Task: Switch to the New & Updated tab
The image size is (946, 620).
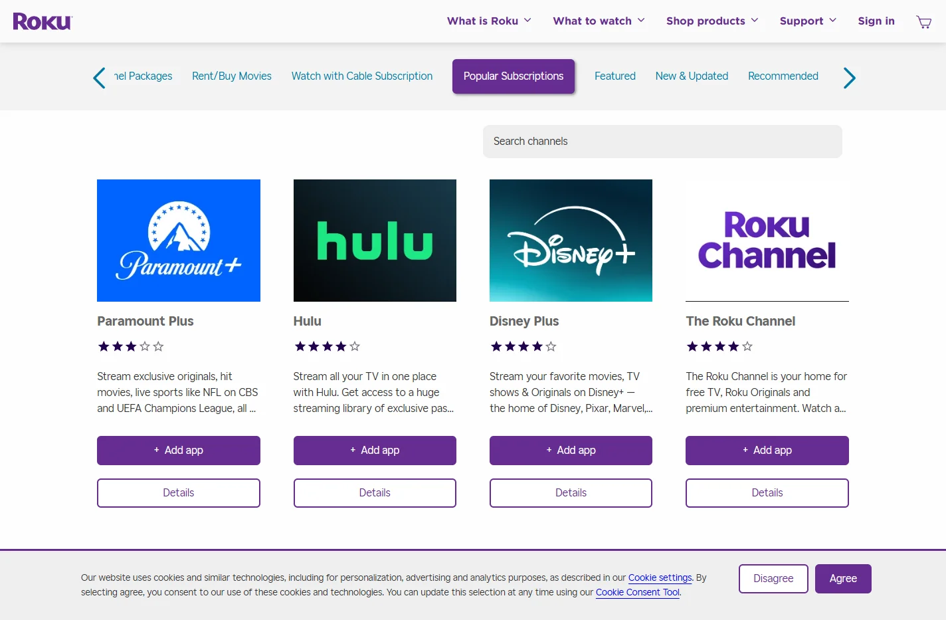Action: coord(692,76)
